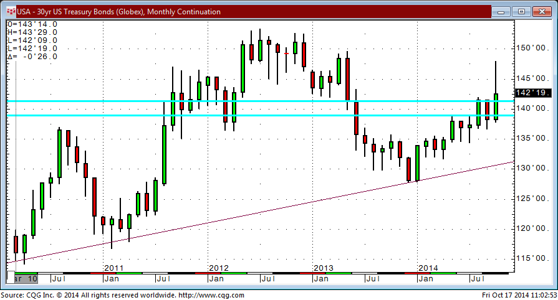Click the 135'00 price axis label
558x300 pixels.
point(531,138)
